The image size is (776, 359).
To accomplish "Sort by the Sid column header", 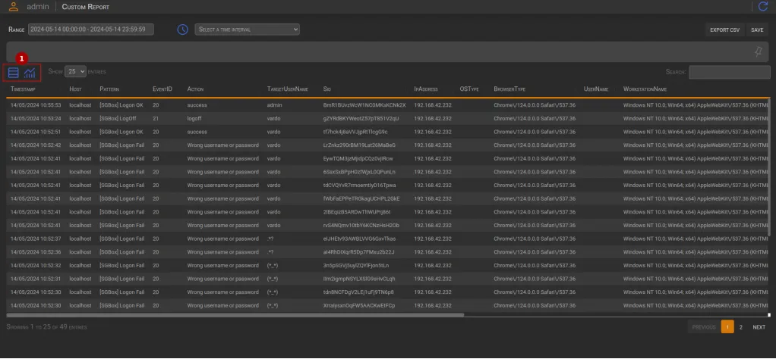I will pyautogui.click(x=326, y=89).
